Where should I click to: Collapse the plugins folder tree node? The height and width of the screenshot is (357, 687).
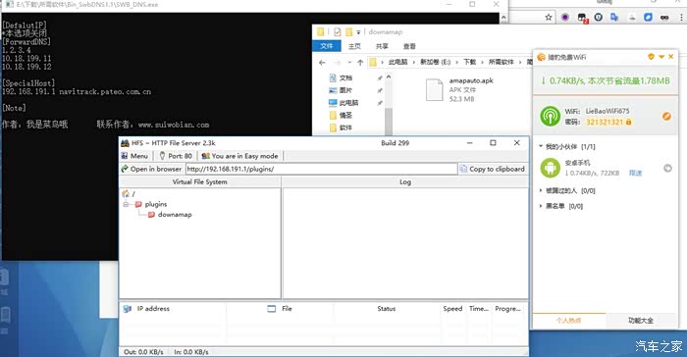(x=127, y=205)
